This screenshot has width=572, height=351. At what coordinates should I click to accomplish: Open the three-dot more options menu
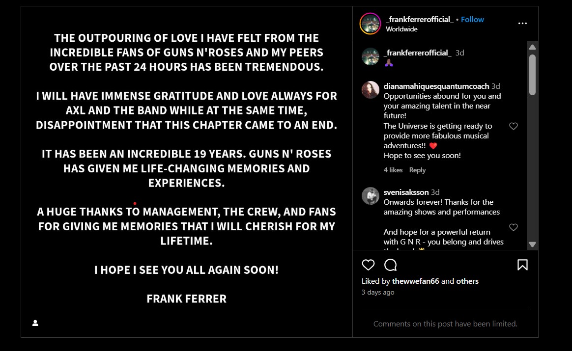pyautogui.click(x=522, y=24)
